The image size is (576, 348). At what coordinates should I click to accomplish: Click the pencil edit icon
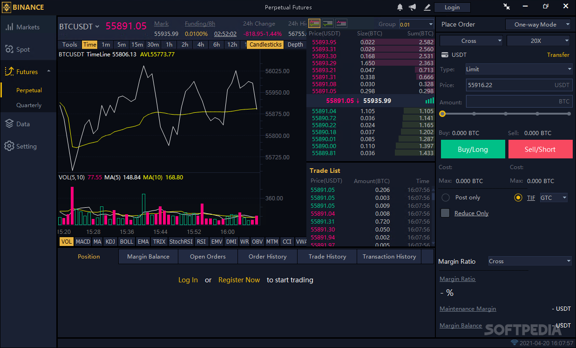[x=427, y=7]
